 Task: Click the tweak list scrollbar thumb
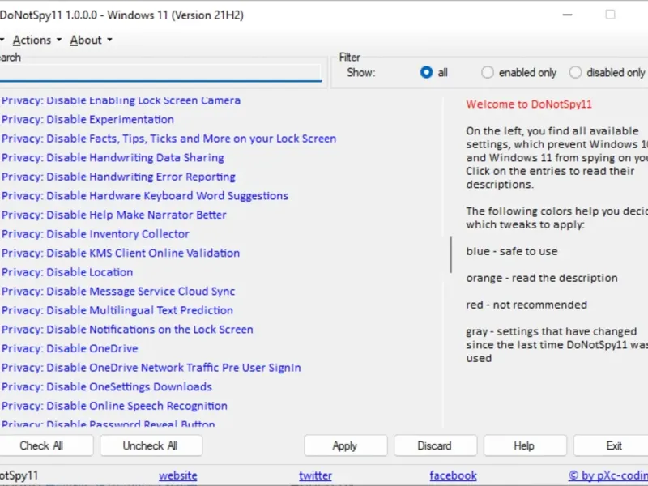451,254
